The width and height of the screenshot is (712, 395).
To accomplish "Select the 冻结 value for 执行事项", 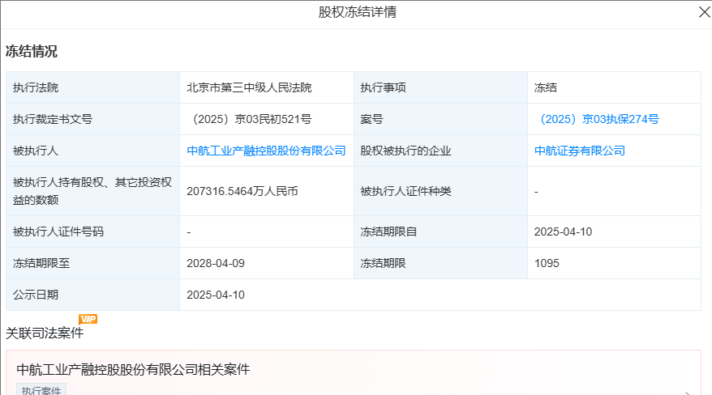I will 545,87.
